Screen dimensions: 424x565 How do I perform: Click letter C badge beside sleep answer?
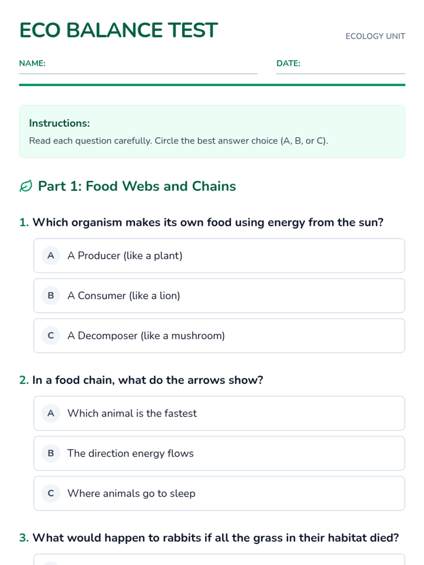click(x=51, y=493)
